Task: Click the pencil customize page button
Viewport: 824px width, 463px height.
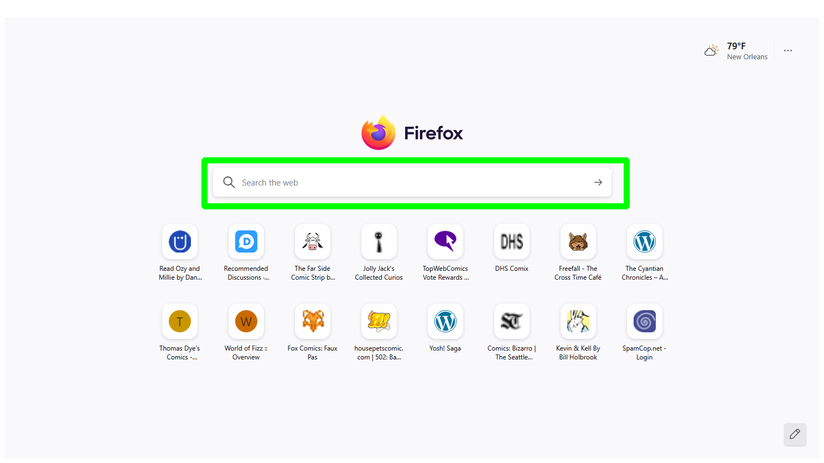Action: click(795, 434)
